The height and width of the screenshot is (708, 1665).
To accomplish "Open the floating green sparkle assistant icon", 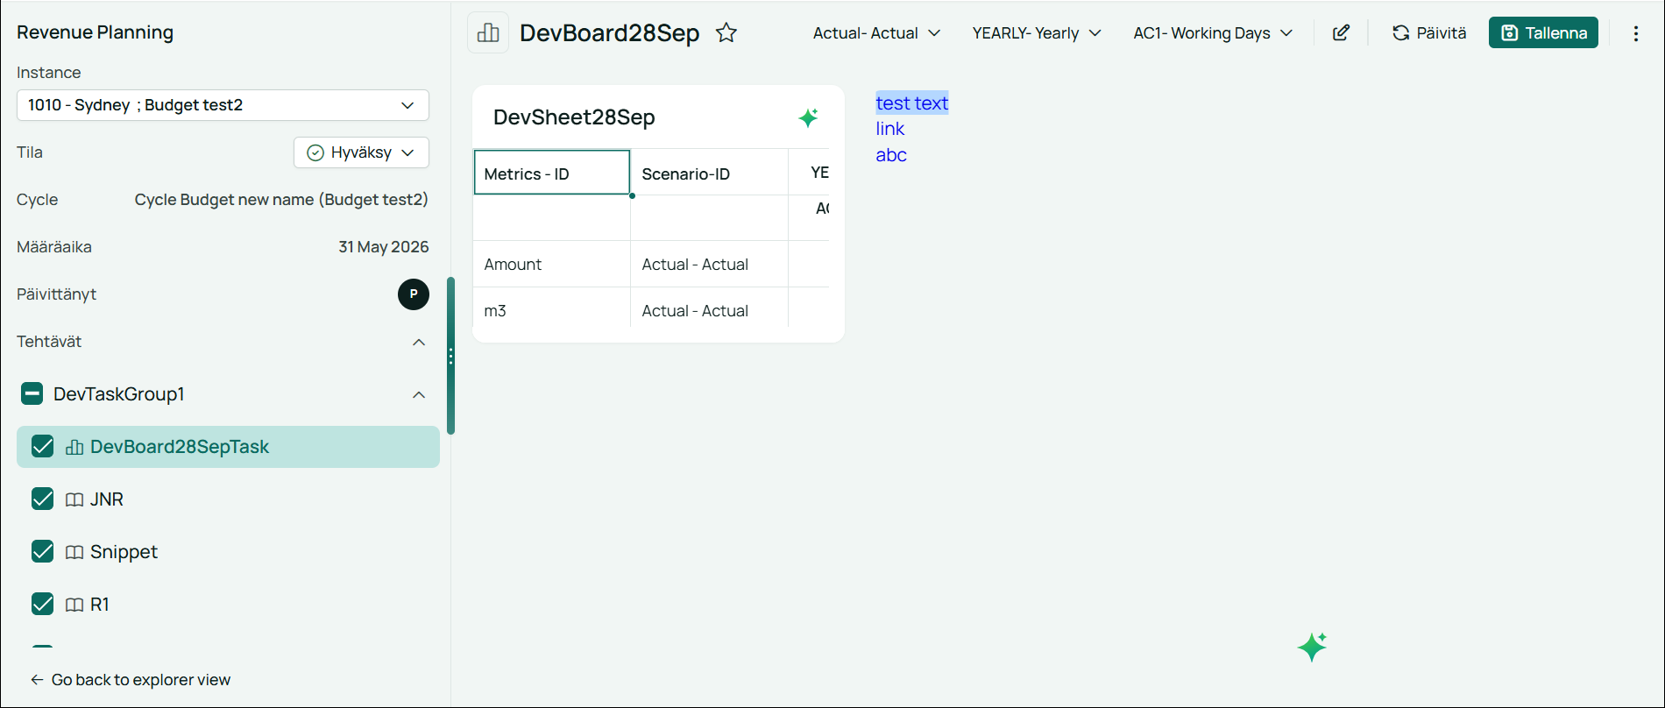I will 1312,648.
